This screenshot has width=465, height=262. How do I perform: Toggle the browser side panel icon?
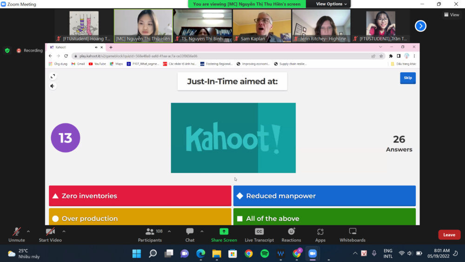[399, 56]
